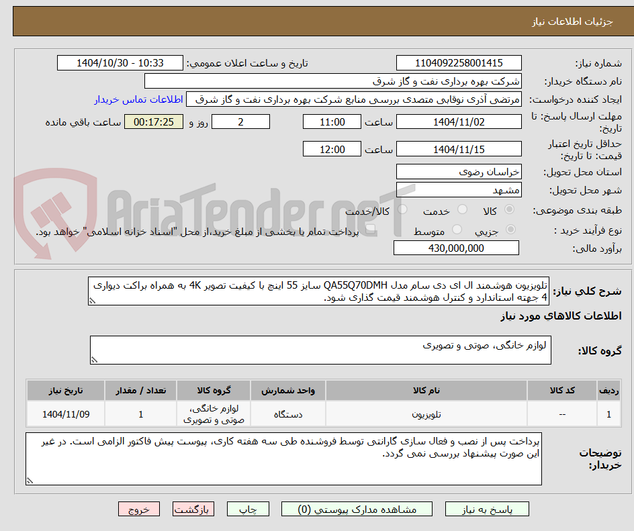Screen dimensions: 634x531
Task: Open the buyer contact info link
Action: (138, 99)
